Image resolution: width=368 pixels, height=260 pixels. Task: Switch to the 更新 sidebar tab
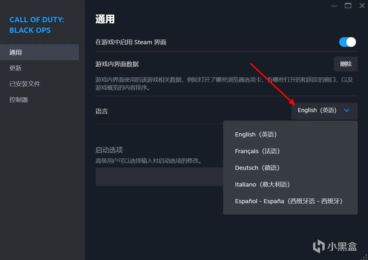[39, 68]
